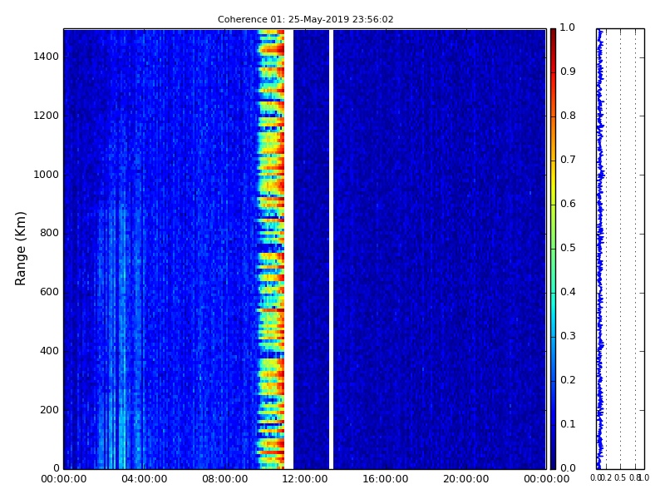
Task: Click the 20:00:00 time tick label
Action: click(466, 479)
